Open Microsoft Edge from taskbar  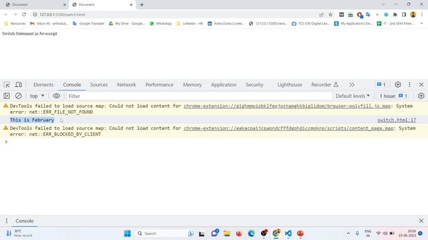251,233
